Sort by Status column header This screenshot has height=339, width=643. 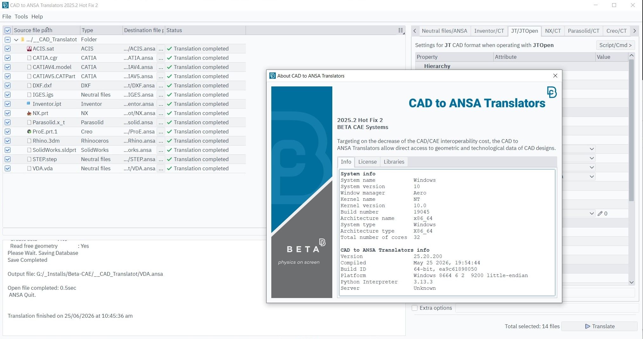pos(205,30)
